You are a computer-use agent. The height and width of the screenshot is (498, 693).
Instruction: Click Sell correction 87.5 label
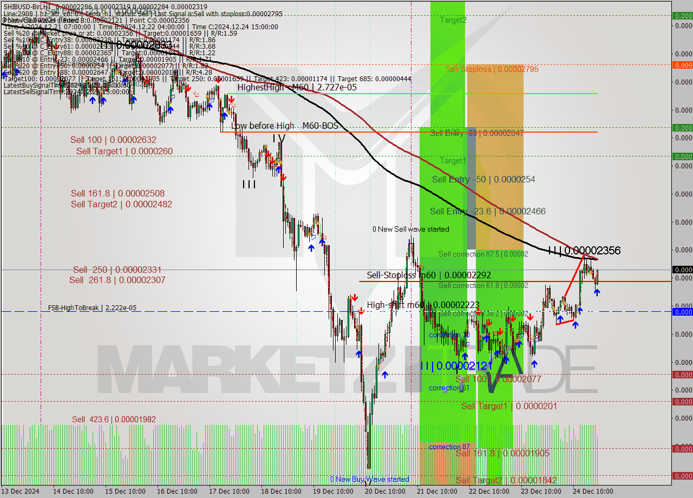click(483, 254)
